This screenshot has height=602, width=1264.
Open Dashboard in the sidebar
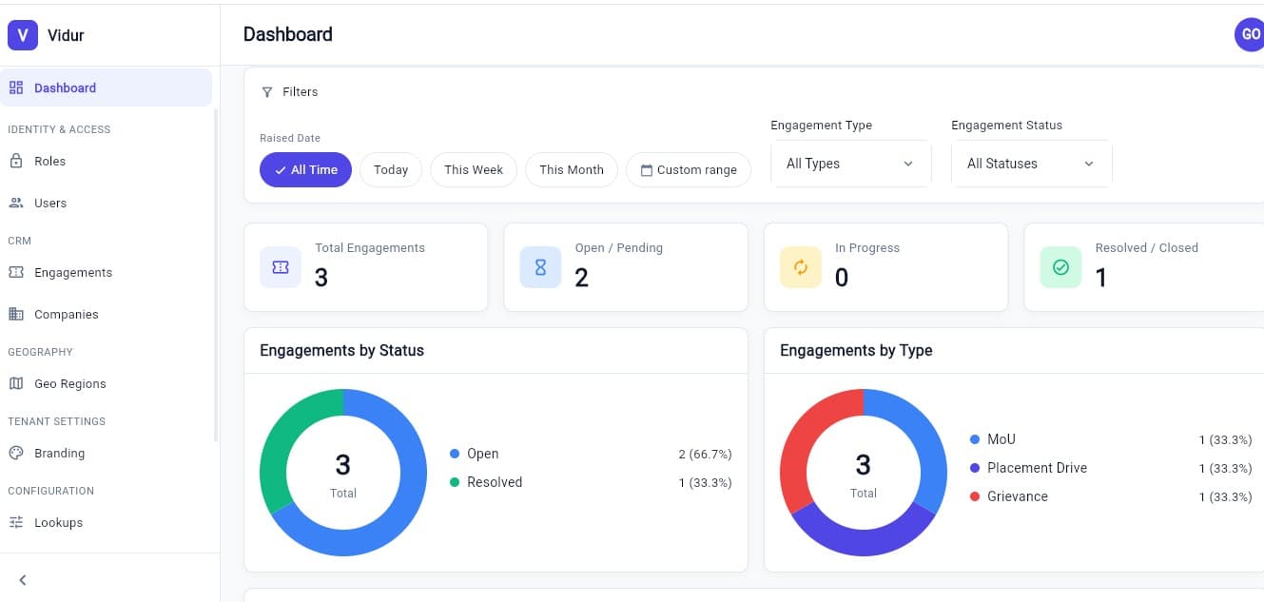point(106,87)
